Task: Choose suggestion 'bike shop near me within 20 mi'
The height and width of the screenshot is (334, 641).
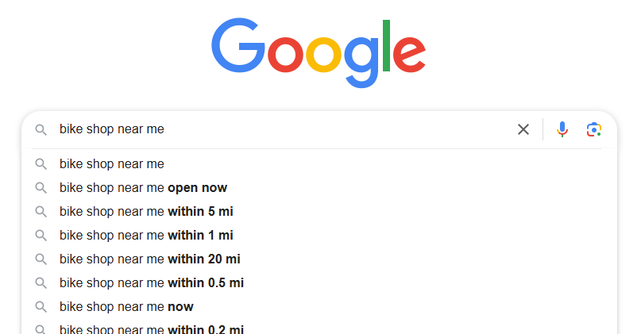Action: [149, 259]
